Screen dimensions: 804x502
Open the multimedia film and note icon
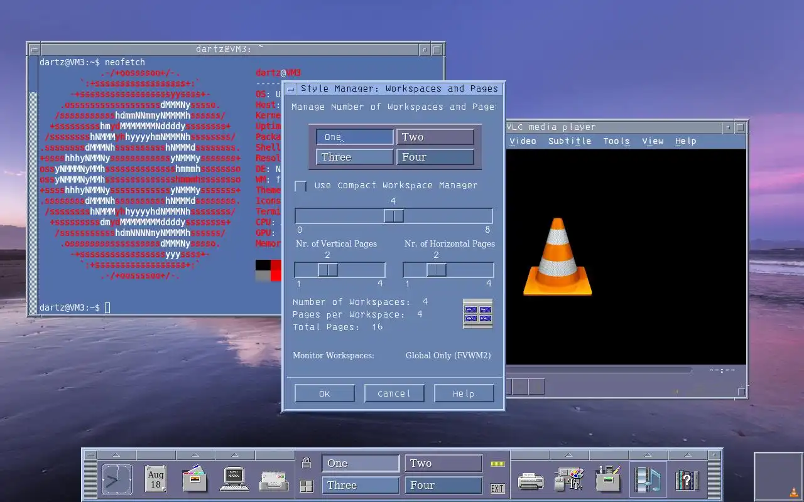648,479
